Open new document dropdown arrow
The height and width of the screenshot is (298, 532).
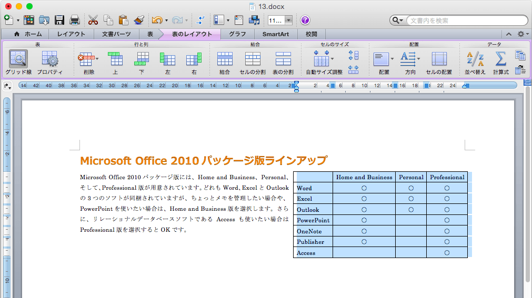tap(18, 20)
